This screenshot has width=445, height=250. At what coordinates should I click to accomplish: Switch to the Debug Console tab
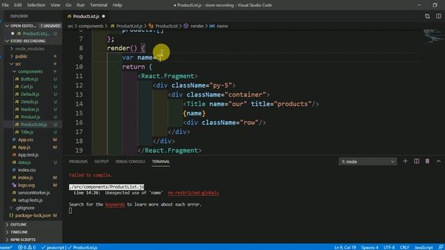(130, 162)
